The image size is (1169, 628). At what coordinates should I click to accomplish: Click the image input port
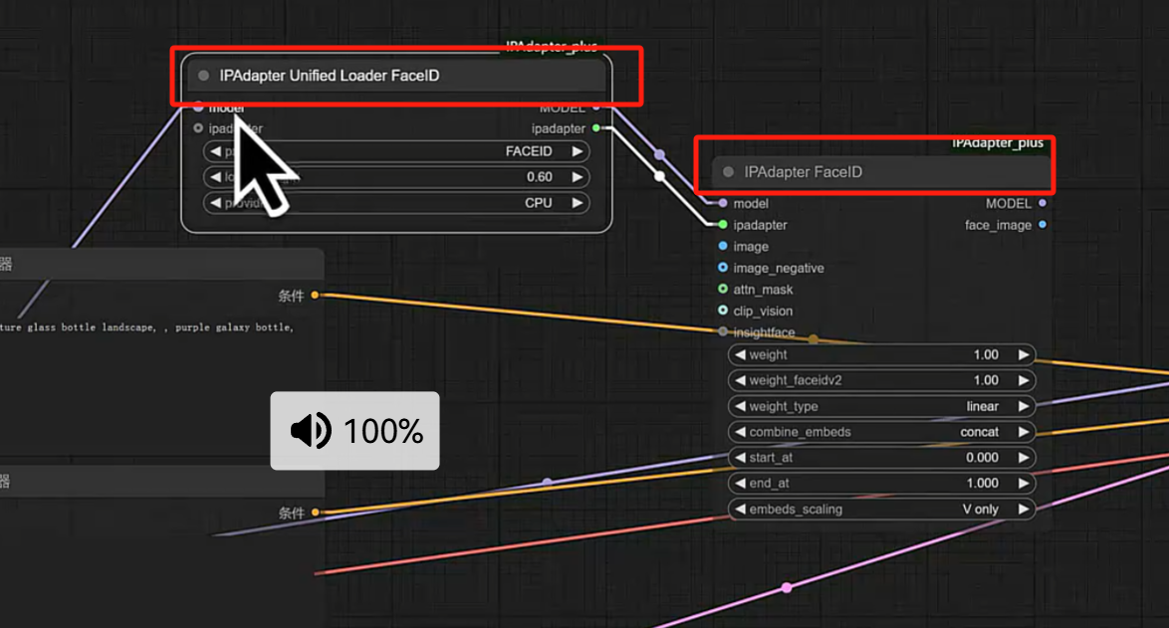coord(723,247)
